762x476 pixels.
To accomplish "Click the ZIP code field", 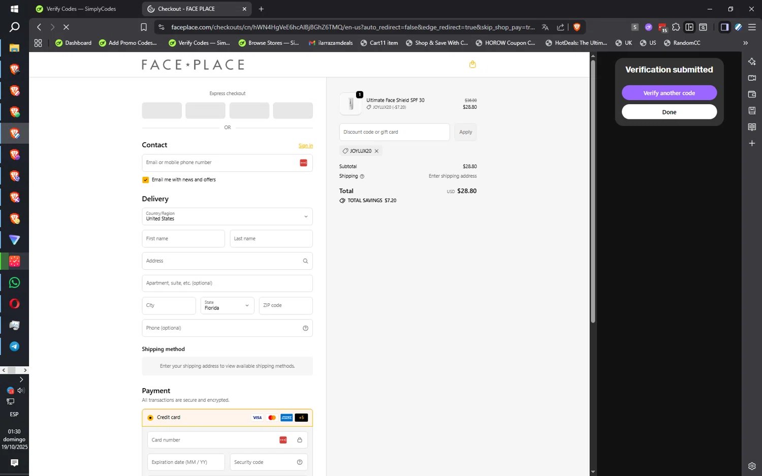I will [x=285, y=306].
